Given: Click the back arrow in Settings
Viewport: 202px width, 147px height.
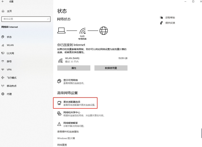Looking at the screenshot, I should 3,2.
